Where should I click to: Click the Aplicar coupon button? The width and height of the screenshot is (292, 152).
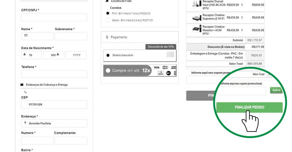pos(276,90)
